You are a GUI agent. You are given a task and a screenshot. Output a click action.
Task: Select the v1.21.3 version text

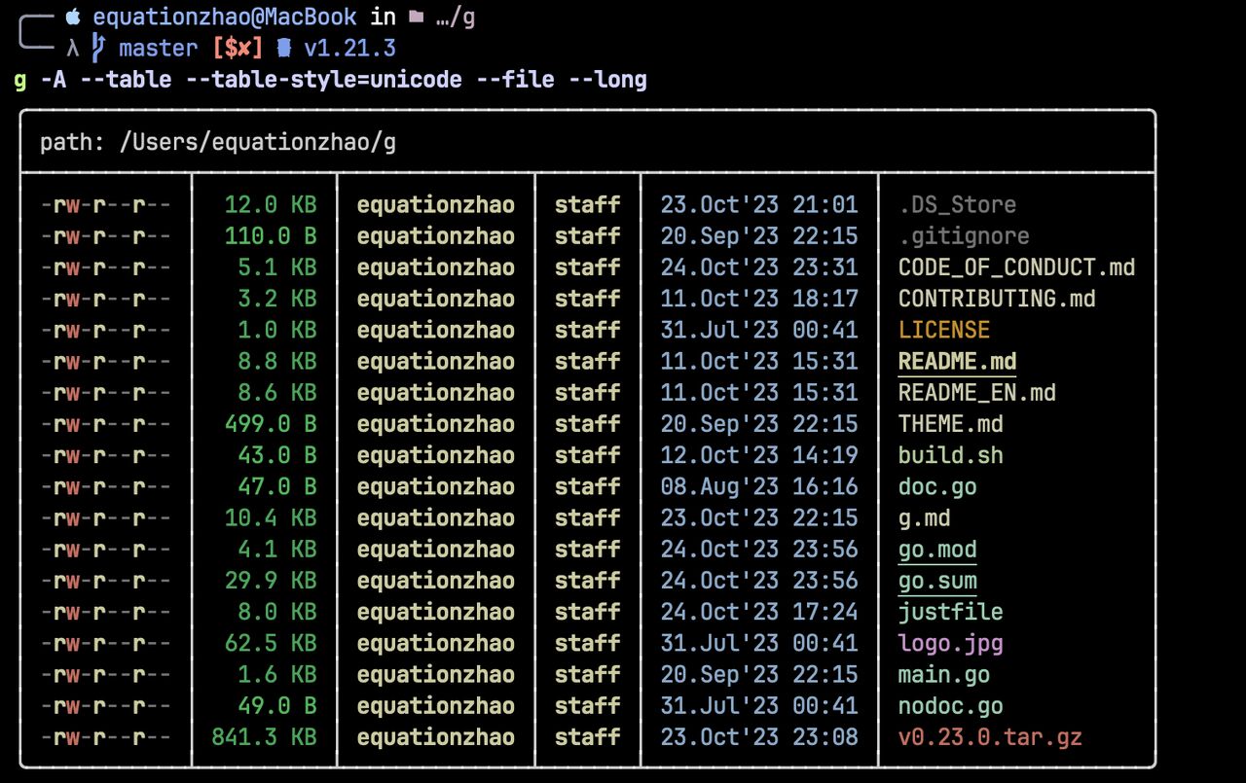point(349,49)
